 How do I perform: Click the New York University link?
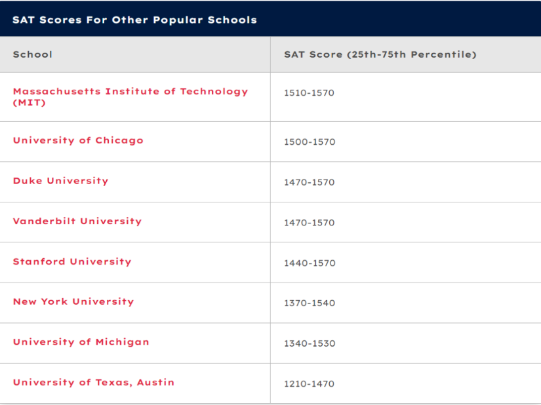click(x=73, y=301)
